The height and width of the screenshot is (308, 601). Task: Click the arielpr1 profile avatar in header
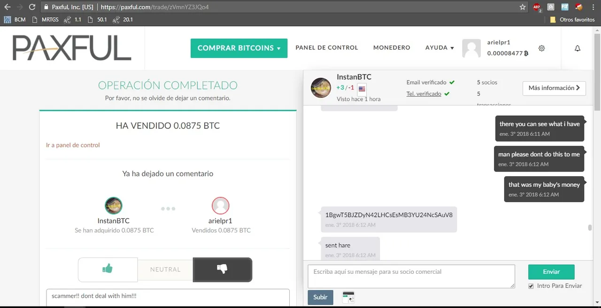471,48
